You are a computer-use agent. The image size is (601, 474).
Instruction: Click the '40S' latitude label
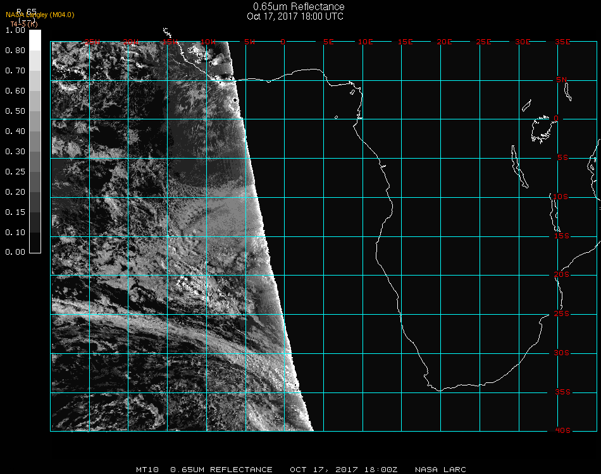[562, 431]
